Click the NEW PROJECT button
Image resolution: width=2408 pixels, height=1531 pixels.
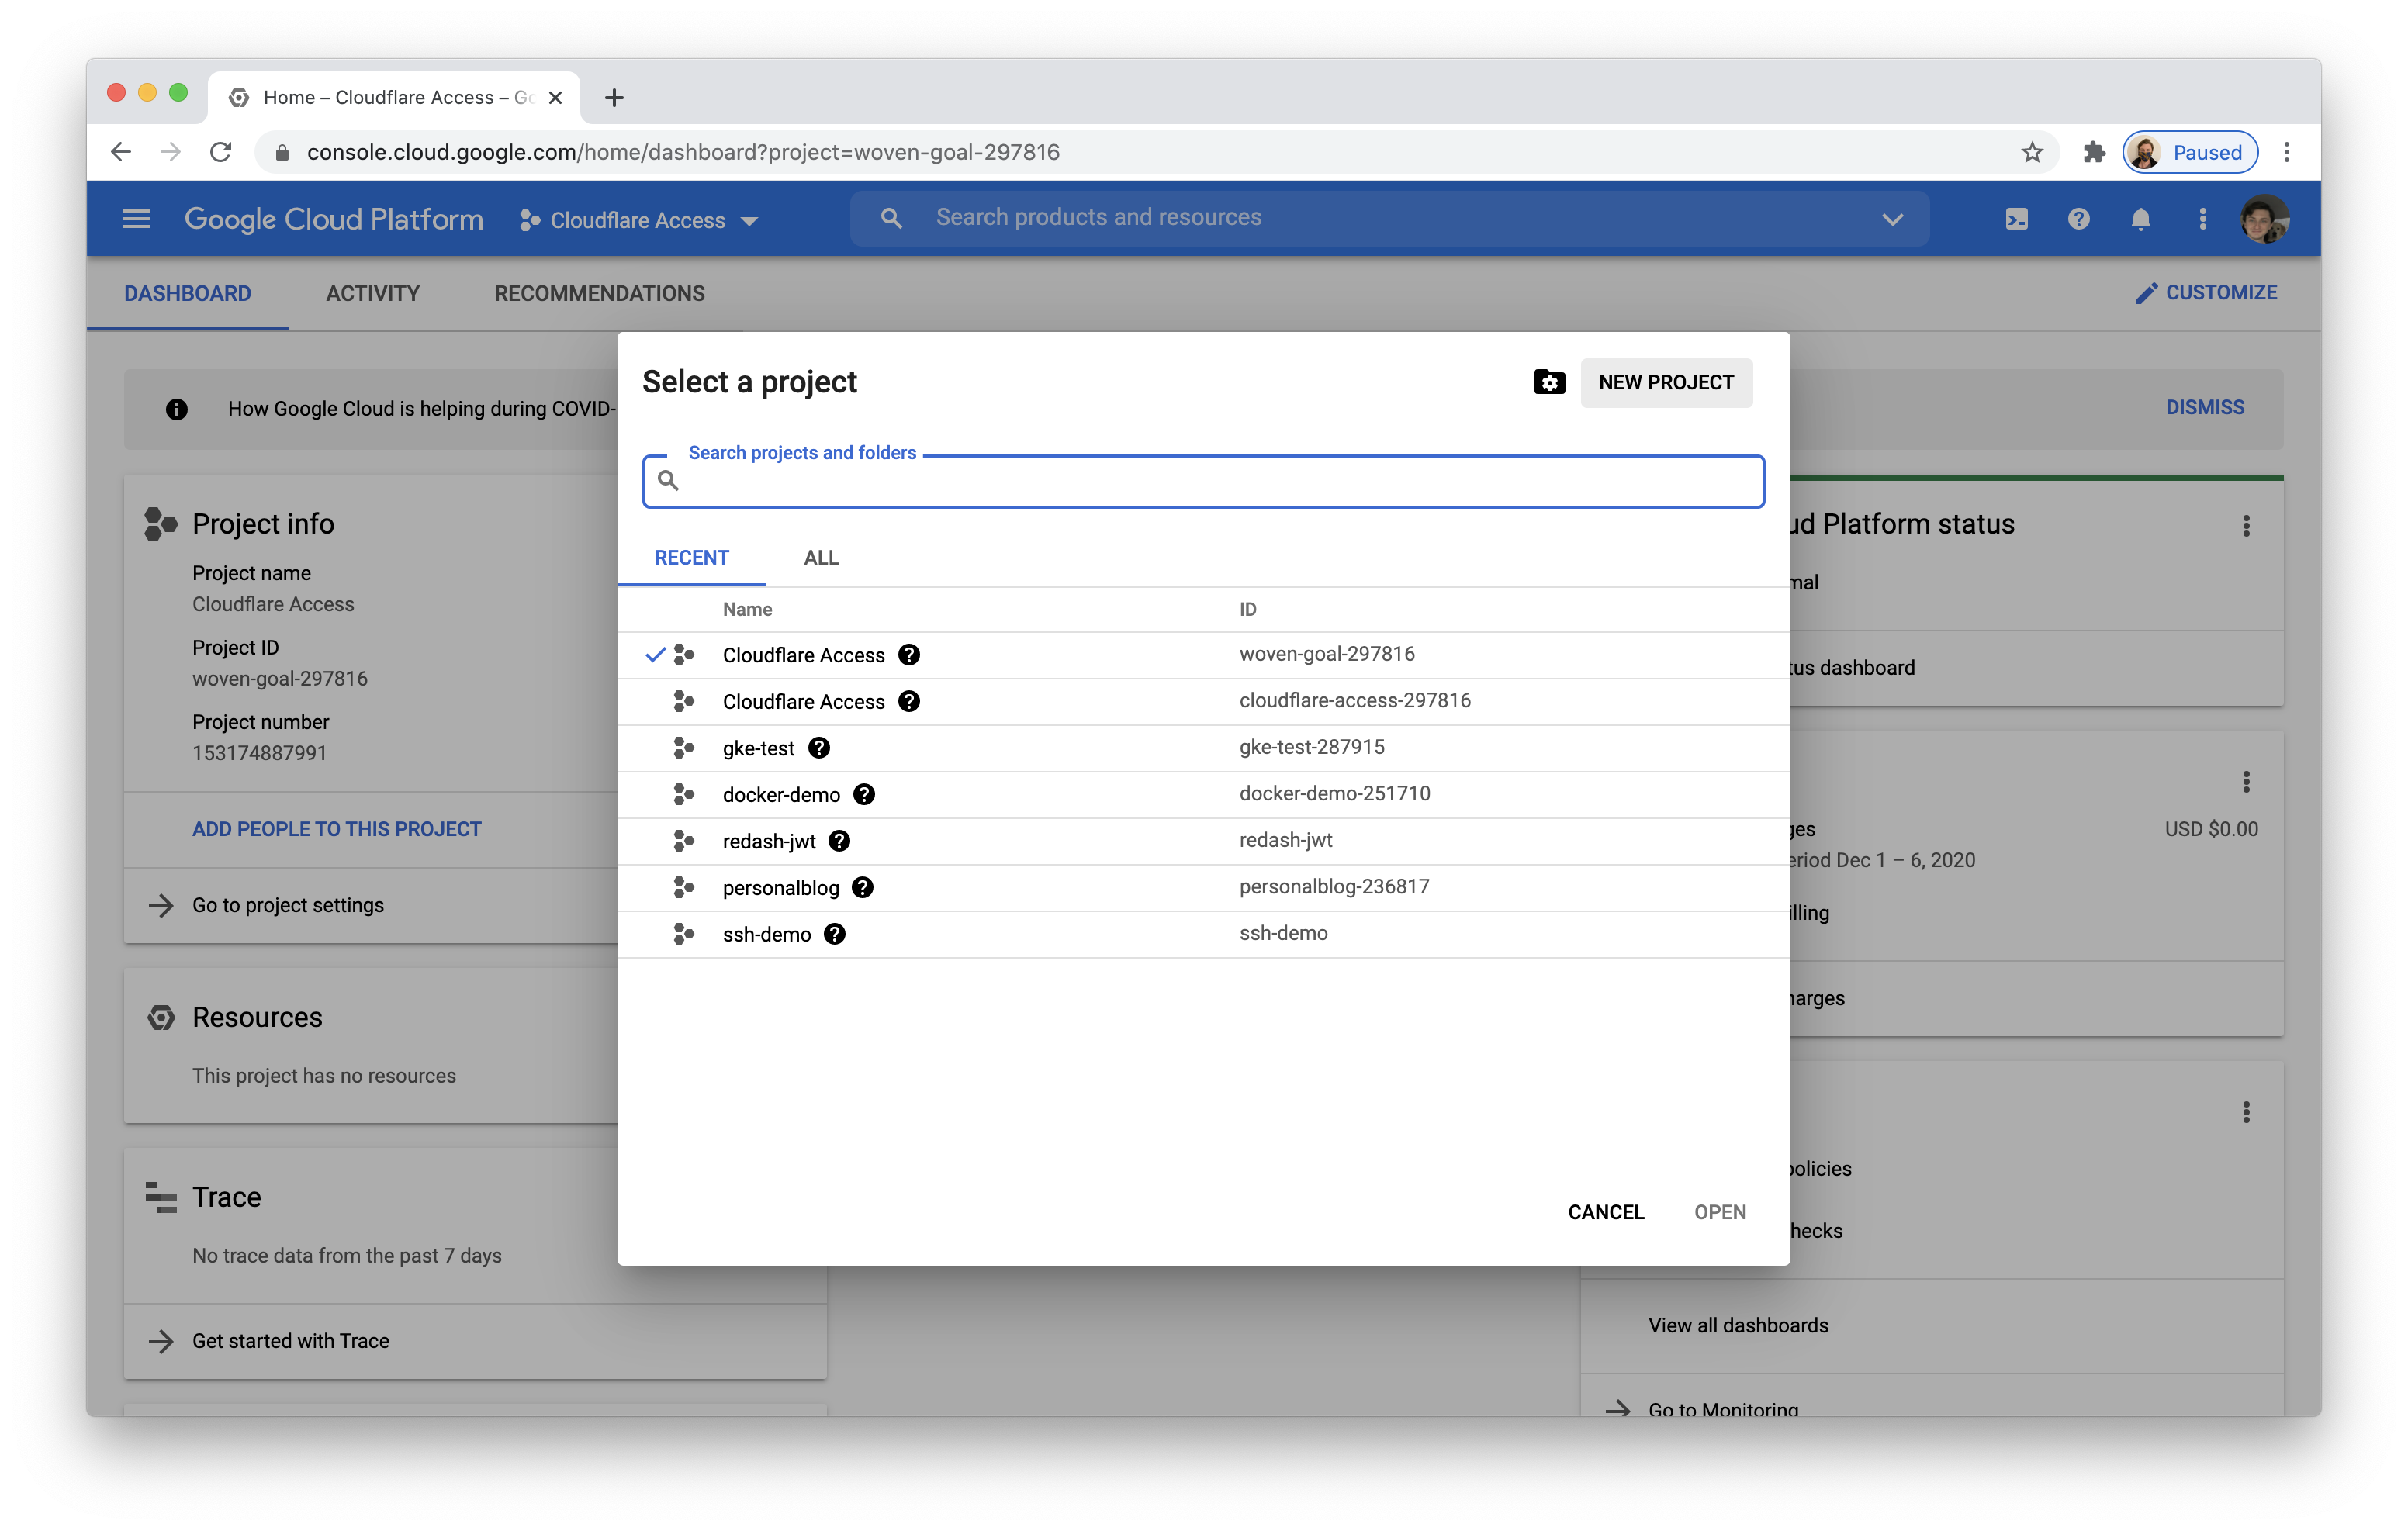[1665, 382]
